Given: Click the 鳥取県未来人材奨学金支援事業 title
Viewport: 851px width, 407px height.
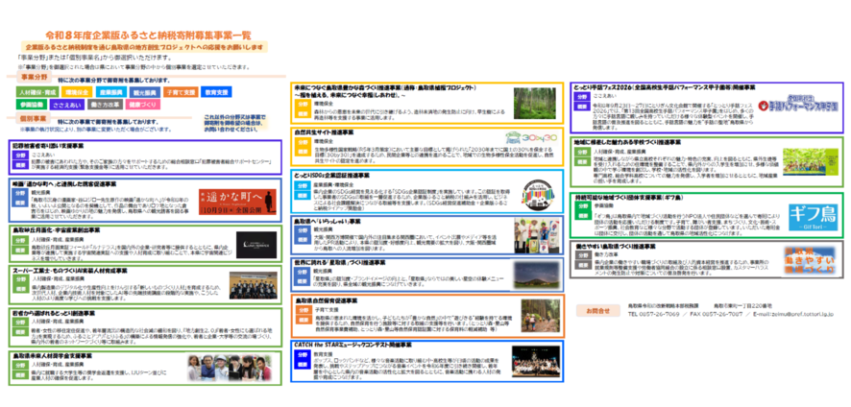Looking at the screenshot, I should coord(52,355).
